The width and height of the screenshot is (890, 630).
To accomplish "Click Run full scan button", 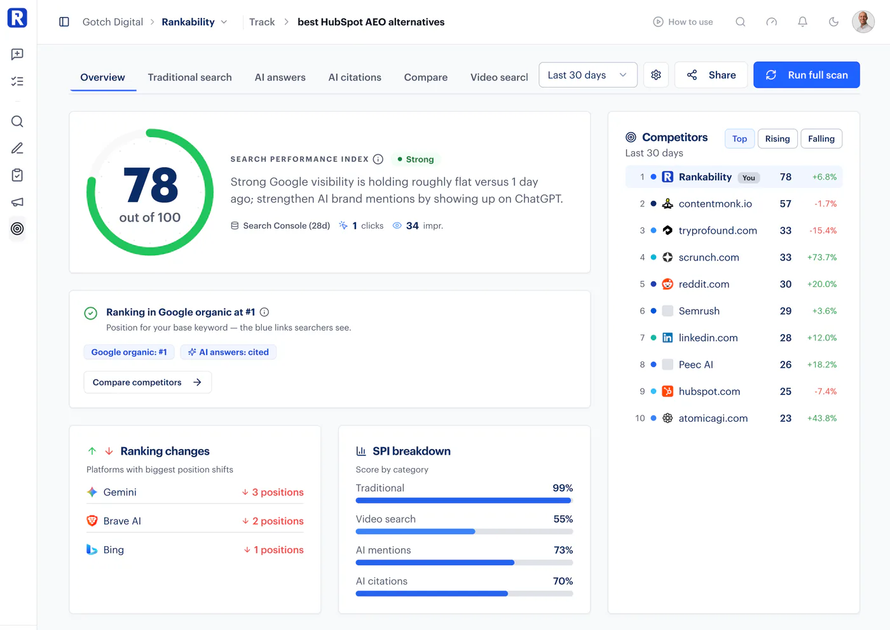I will pos(807,75).
